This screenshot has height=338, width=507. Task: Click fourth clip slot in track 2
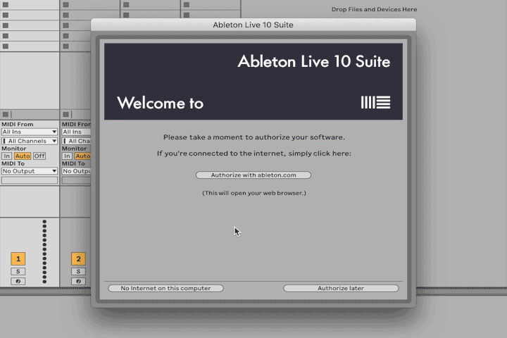(76, 36)
